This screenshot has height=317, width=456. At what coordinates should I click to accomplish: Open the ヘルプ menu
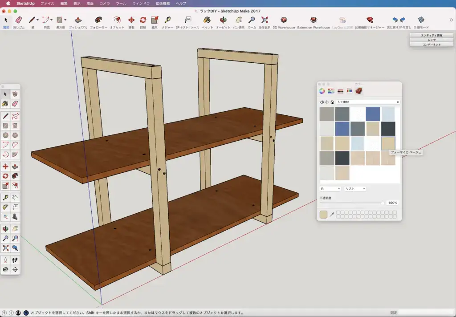[181, 4]
